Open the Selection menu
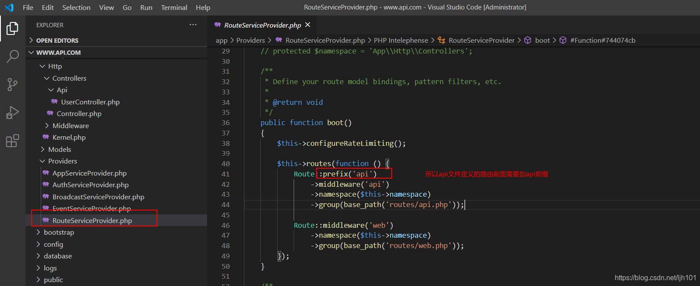Image resolution: width=700 pixels, height=286 pixels. coord(76,7)
